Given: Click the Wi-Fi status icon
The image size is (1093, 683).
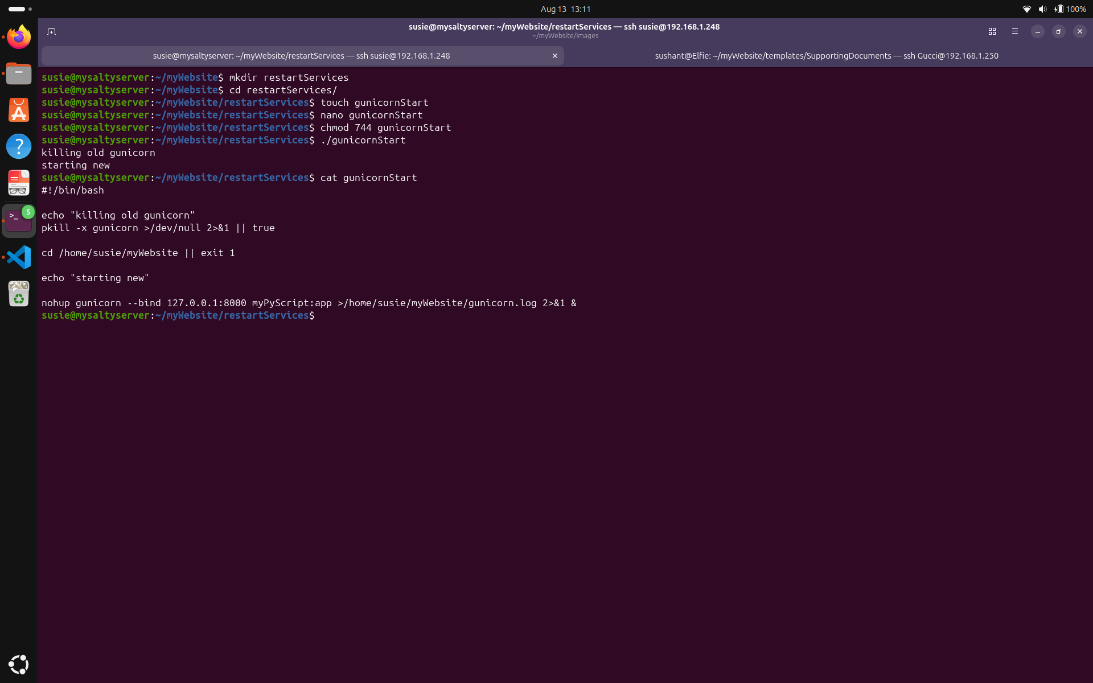Looking at the screenshot, I should pos(1027,9).
